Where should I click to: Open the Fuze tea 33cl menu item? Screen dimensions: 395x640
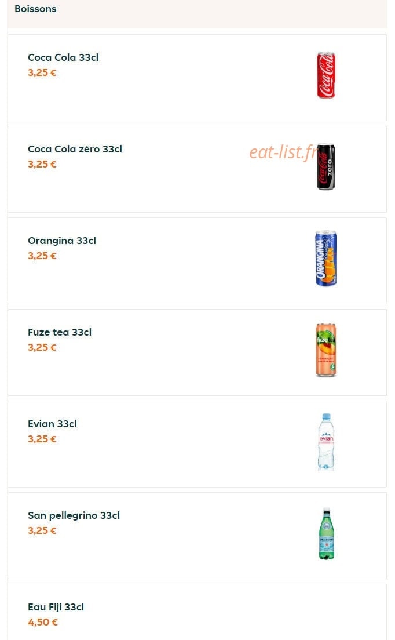[197, 352]
